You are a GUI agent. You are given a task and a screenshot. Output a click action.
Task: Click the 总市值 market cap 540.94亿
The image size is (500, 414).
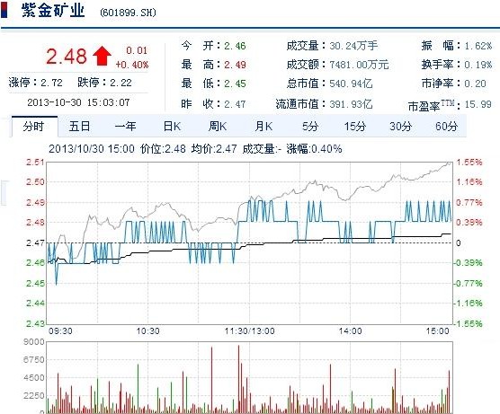tap(351, 84)
